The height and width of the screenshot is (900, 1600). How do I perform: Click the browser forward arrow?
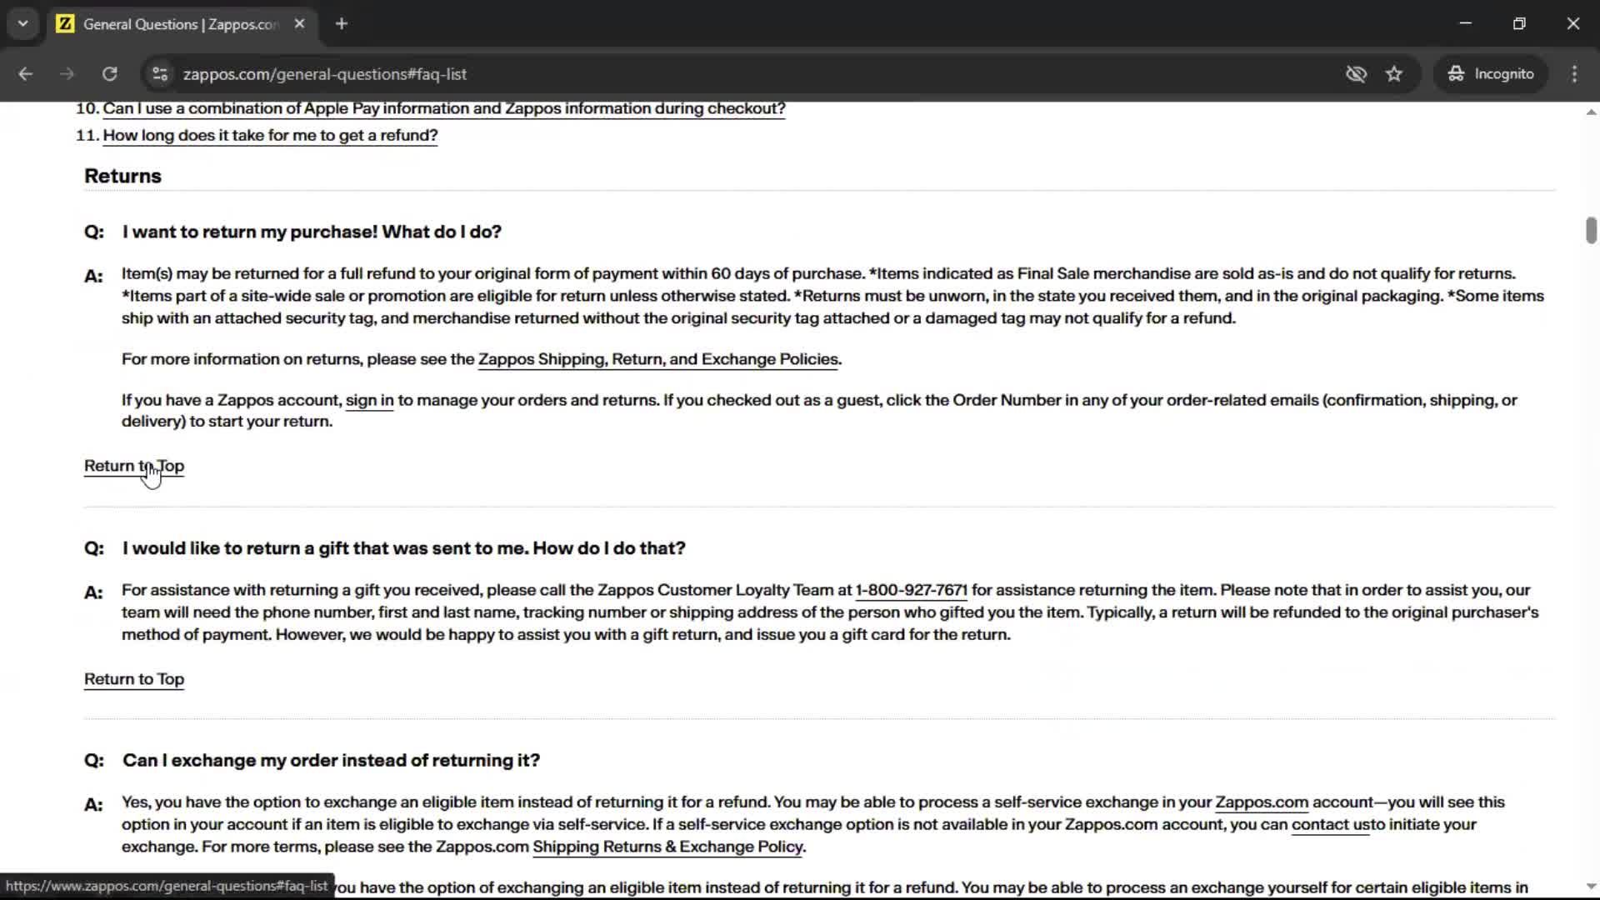[67, 74]
